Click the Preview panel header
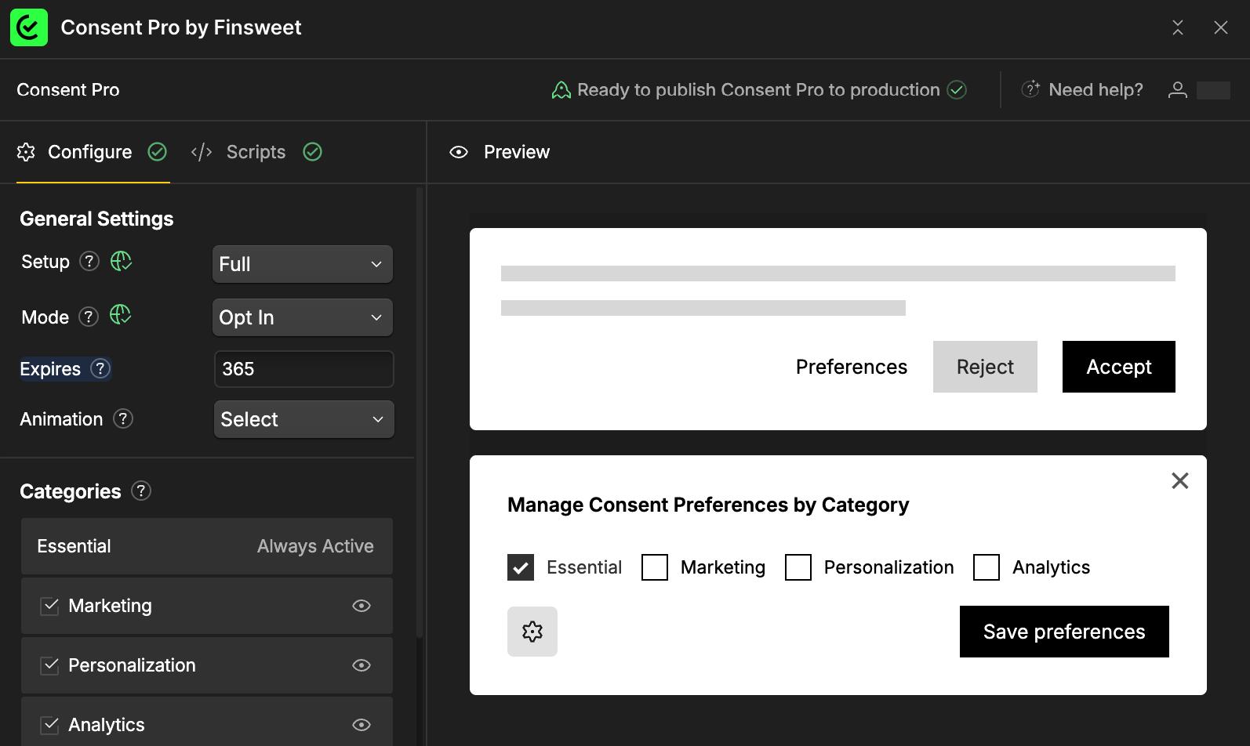The width and height of the screenshot is (1250, 746). (x=500, y=152)
